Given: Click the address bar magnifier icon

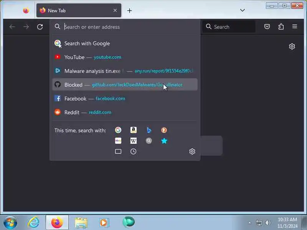Looking at the screenshot, I should coord(58,26).
